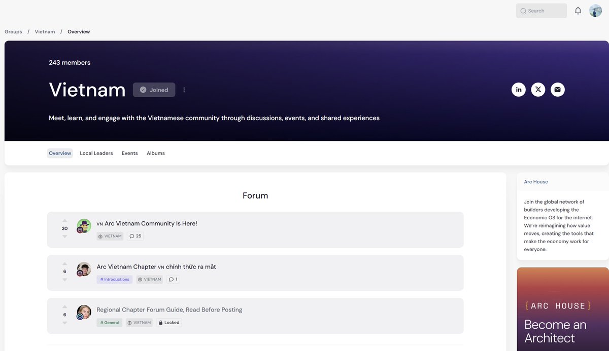Open the profile avatar menu

[595, 11]
